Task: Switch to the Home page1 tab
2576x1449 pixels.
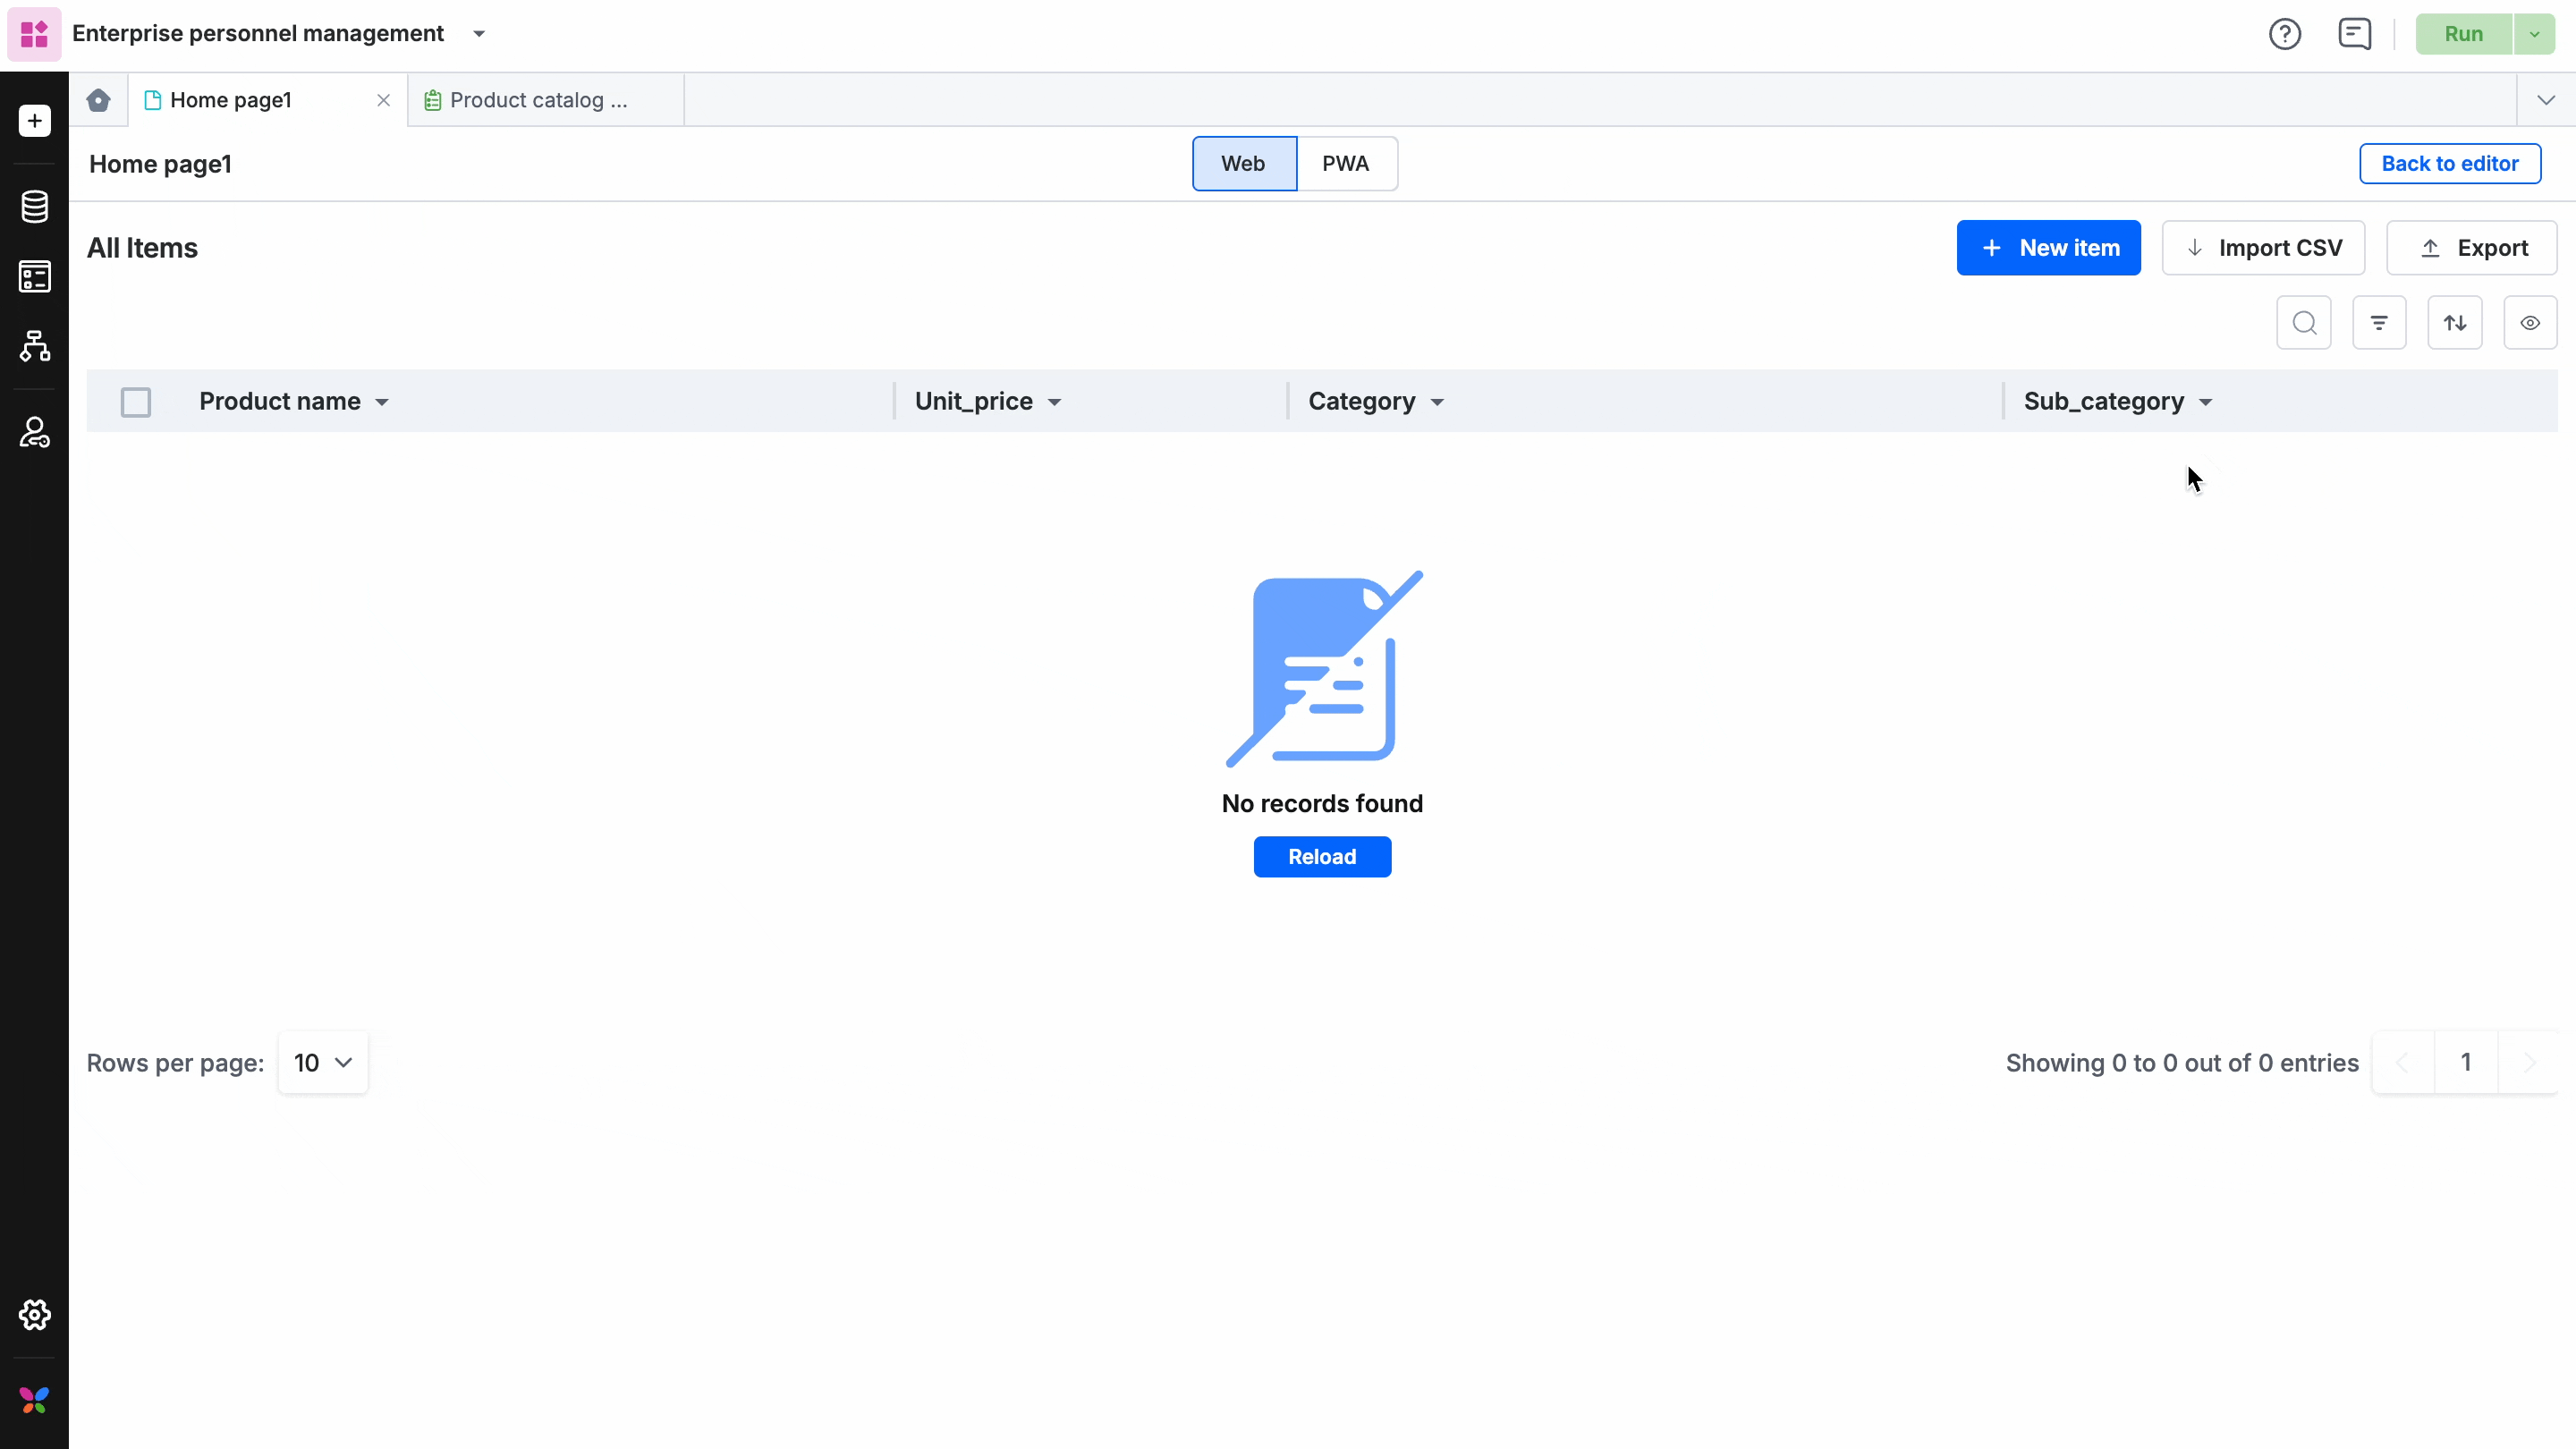Action: 267,100
